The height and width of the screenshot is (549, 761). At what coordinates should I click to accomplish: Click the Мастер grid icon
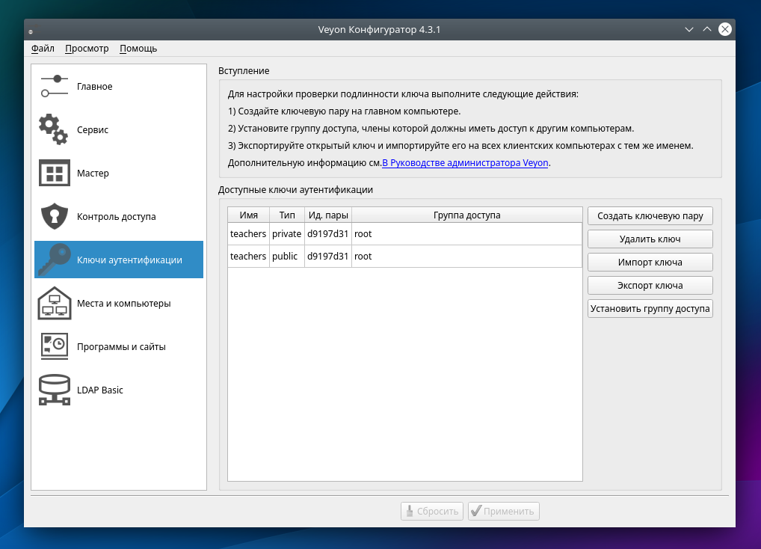[55, 173]
